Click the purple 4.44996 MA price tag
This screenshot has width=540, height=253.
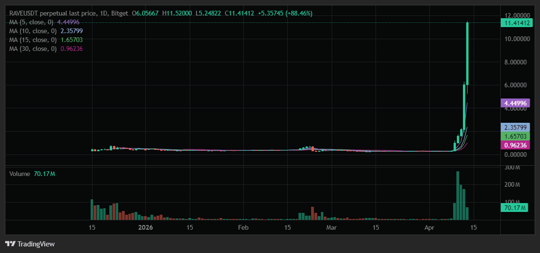point(516,103)
